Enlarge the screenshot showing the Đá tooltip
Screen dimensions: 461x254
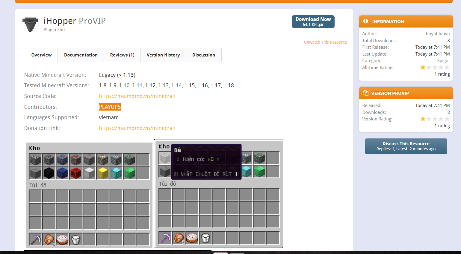(219, 194)
